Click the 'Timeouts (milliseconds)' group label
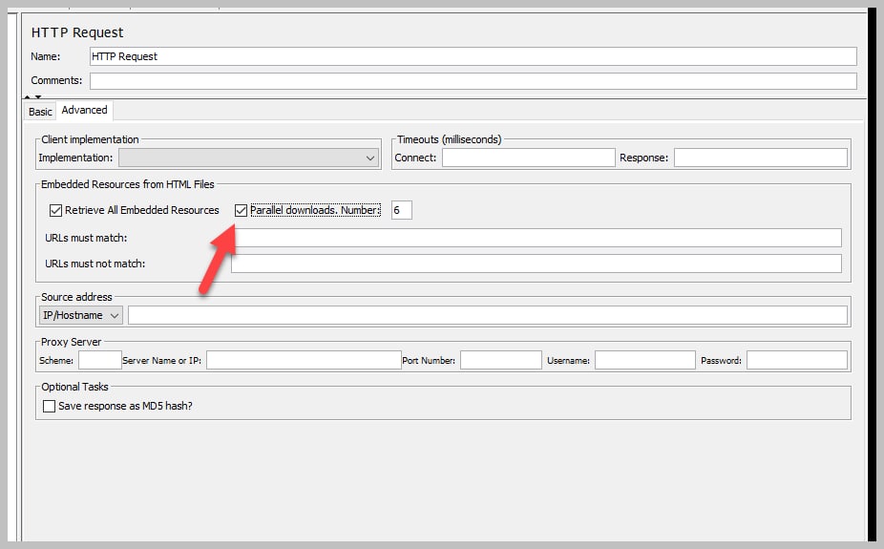 [449, 139]
